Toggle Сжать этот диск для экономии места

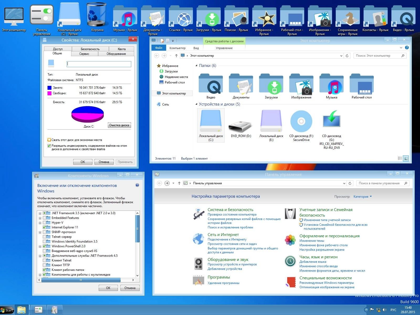[x=49, y=140]
